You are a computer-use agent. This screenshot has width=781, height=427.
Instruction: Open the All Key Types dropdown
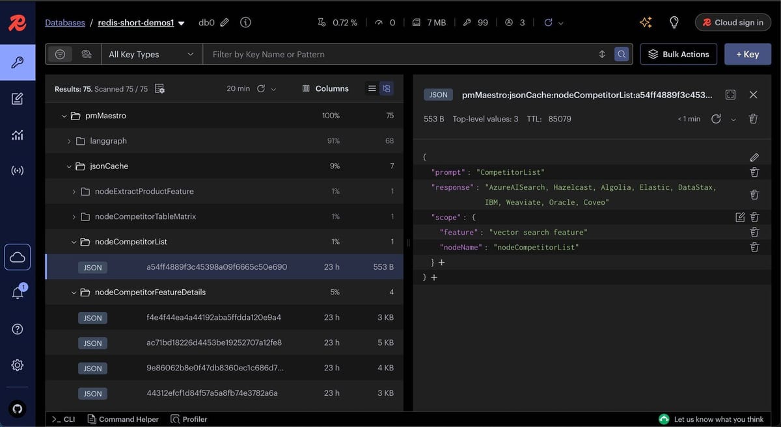click(151, 54)
